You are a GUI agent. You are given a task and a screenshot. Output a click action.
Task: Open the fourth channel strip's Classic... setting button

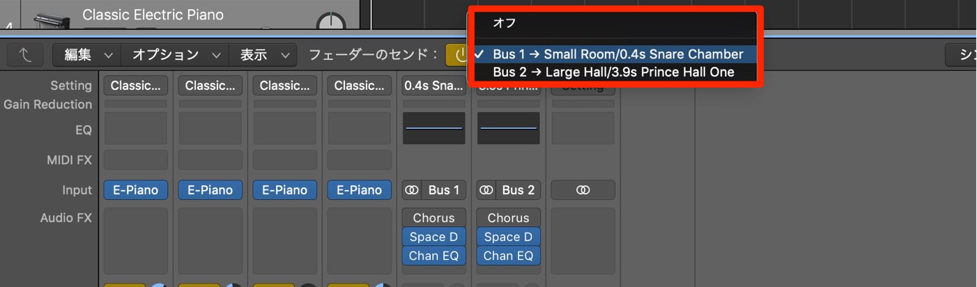[x=360, y=86]
